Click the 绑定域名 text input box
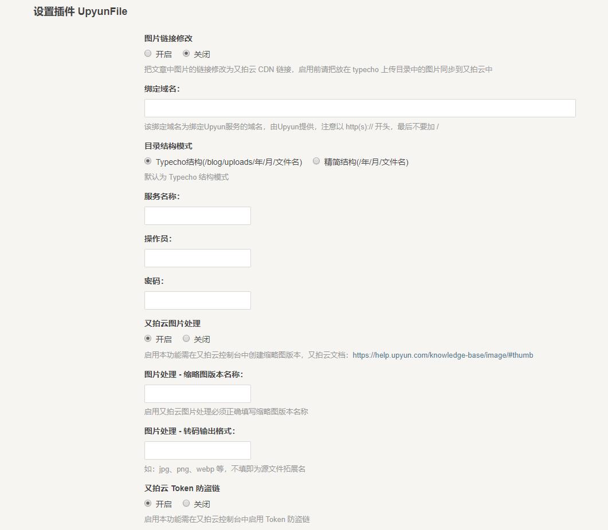This screenshot has width=608, height=530. [x=359, y=108]
